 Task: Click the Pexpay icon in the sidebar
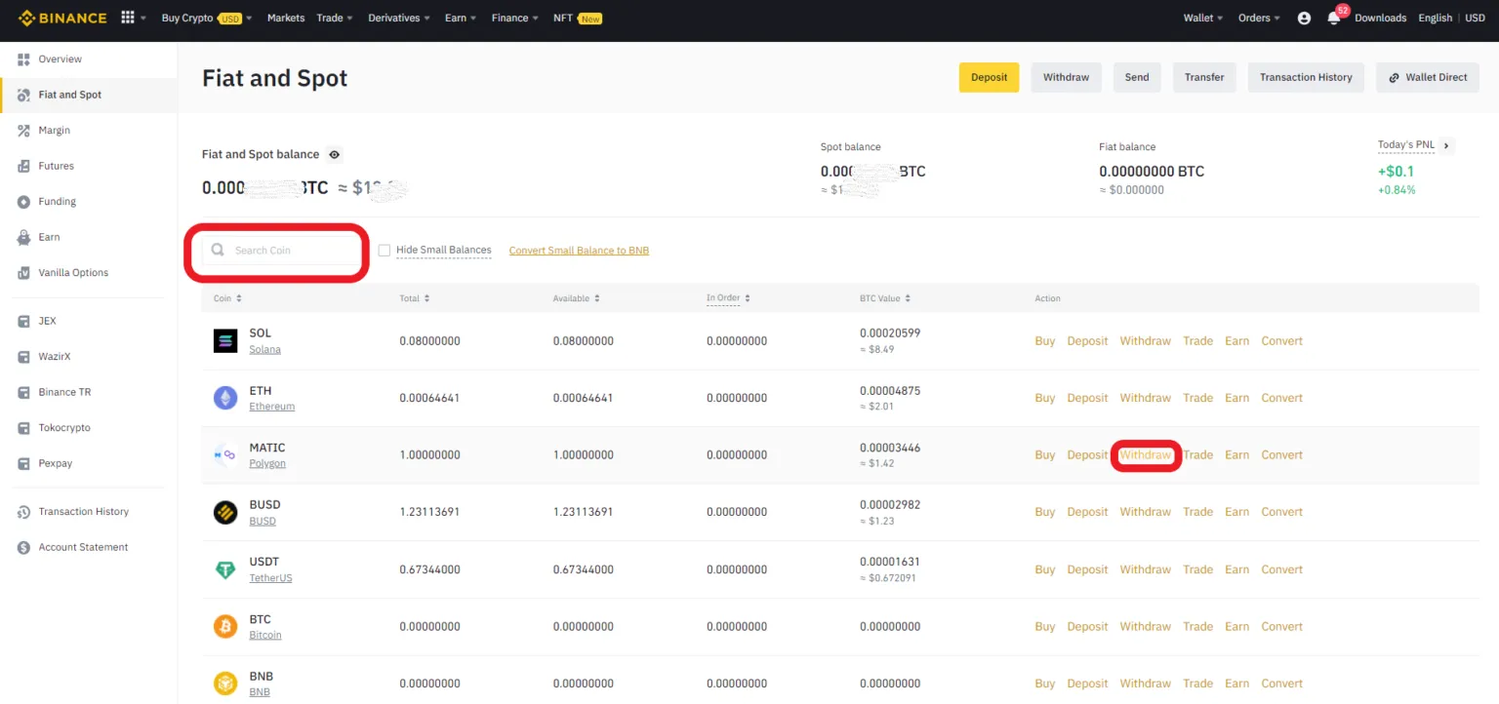24,463
